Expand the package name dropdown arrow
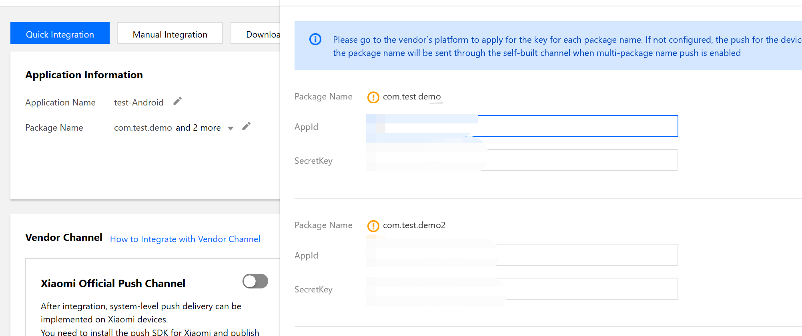This screenshot has width=802, height=336. tap(231, 128)
